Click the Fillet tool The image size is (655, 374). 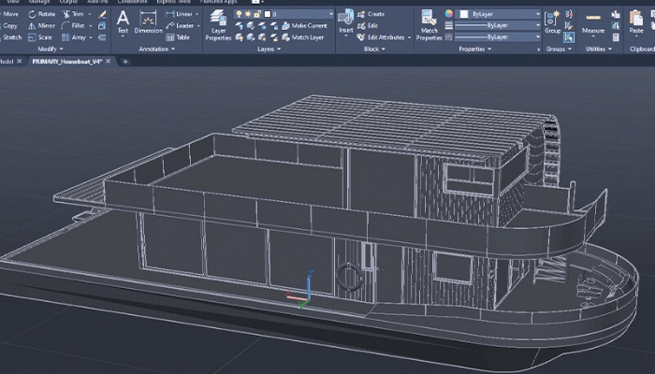pos(73,25)
